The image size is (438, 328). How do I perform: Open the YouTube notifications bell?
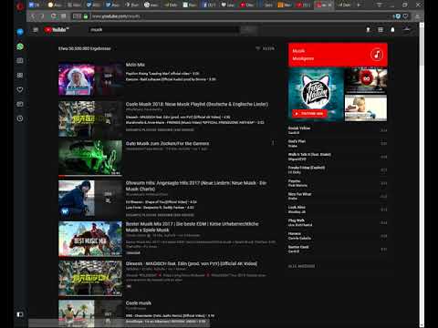(x=392, y=29)
